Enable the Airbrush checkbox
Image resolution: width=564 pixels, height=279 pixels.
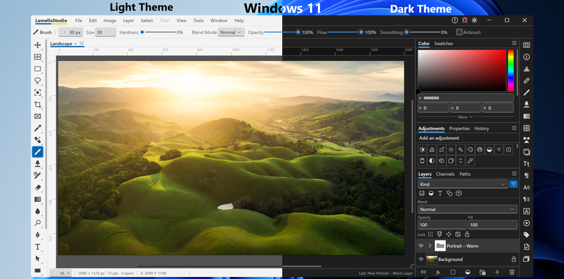pyautogui.click(x=460, y=33)
